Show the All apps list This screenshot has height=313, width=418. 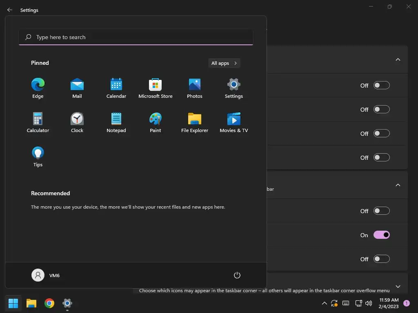(224, 63)
